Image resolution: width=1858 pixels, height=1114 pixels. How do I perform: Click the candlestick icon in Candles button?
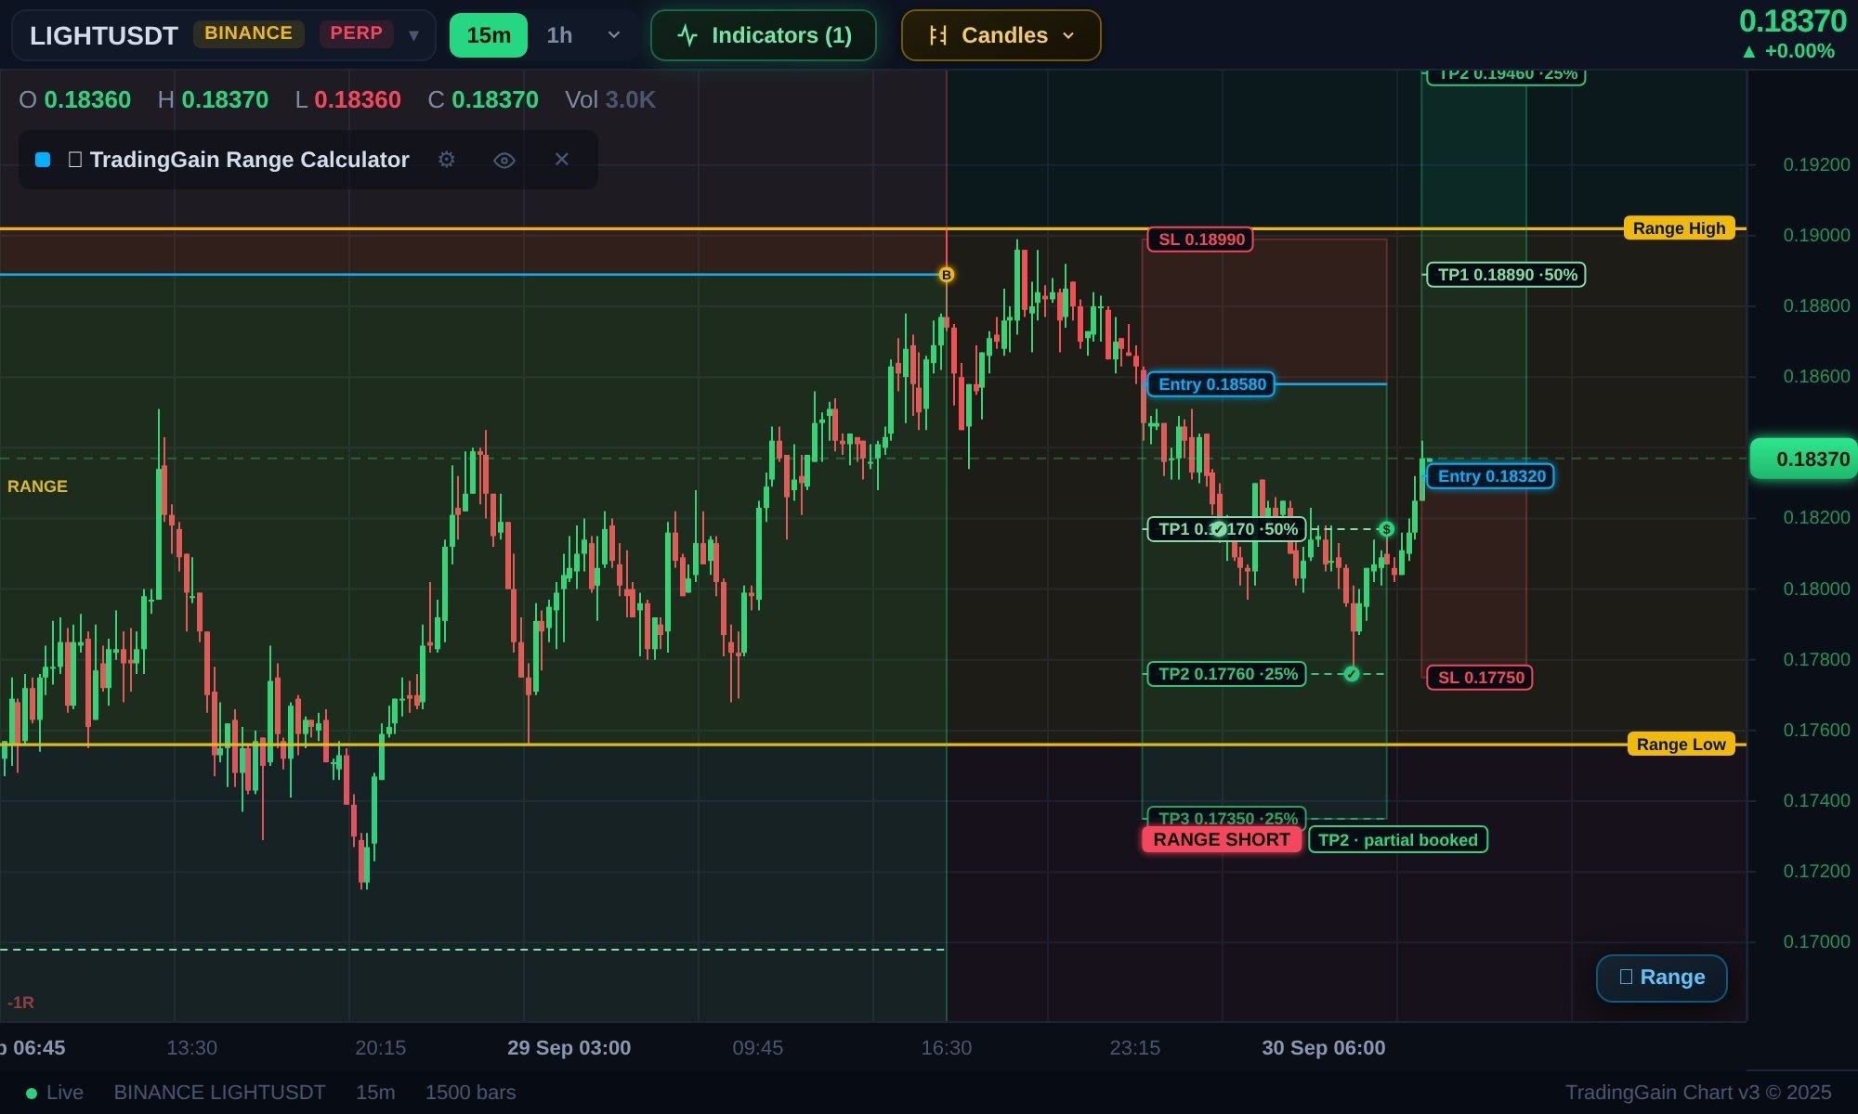tap(938, 35)
